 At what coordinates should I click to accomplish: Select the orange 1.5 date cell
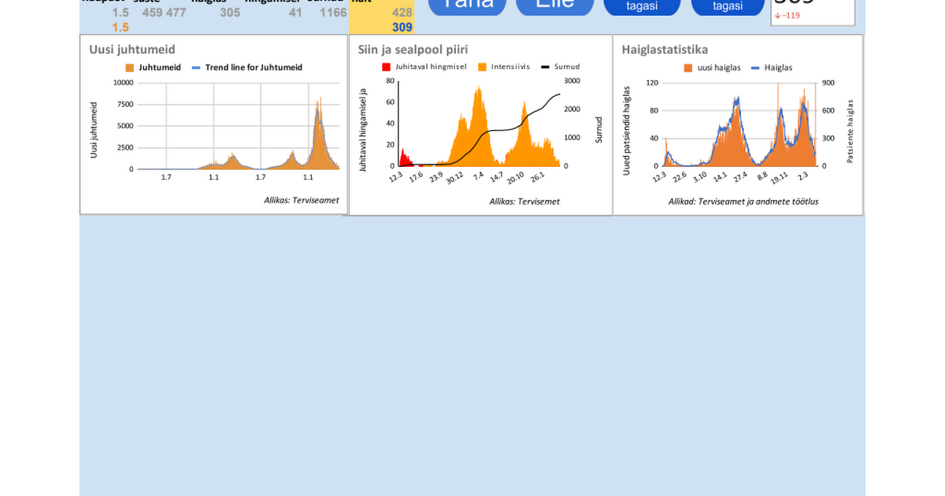point(120,28)
